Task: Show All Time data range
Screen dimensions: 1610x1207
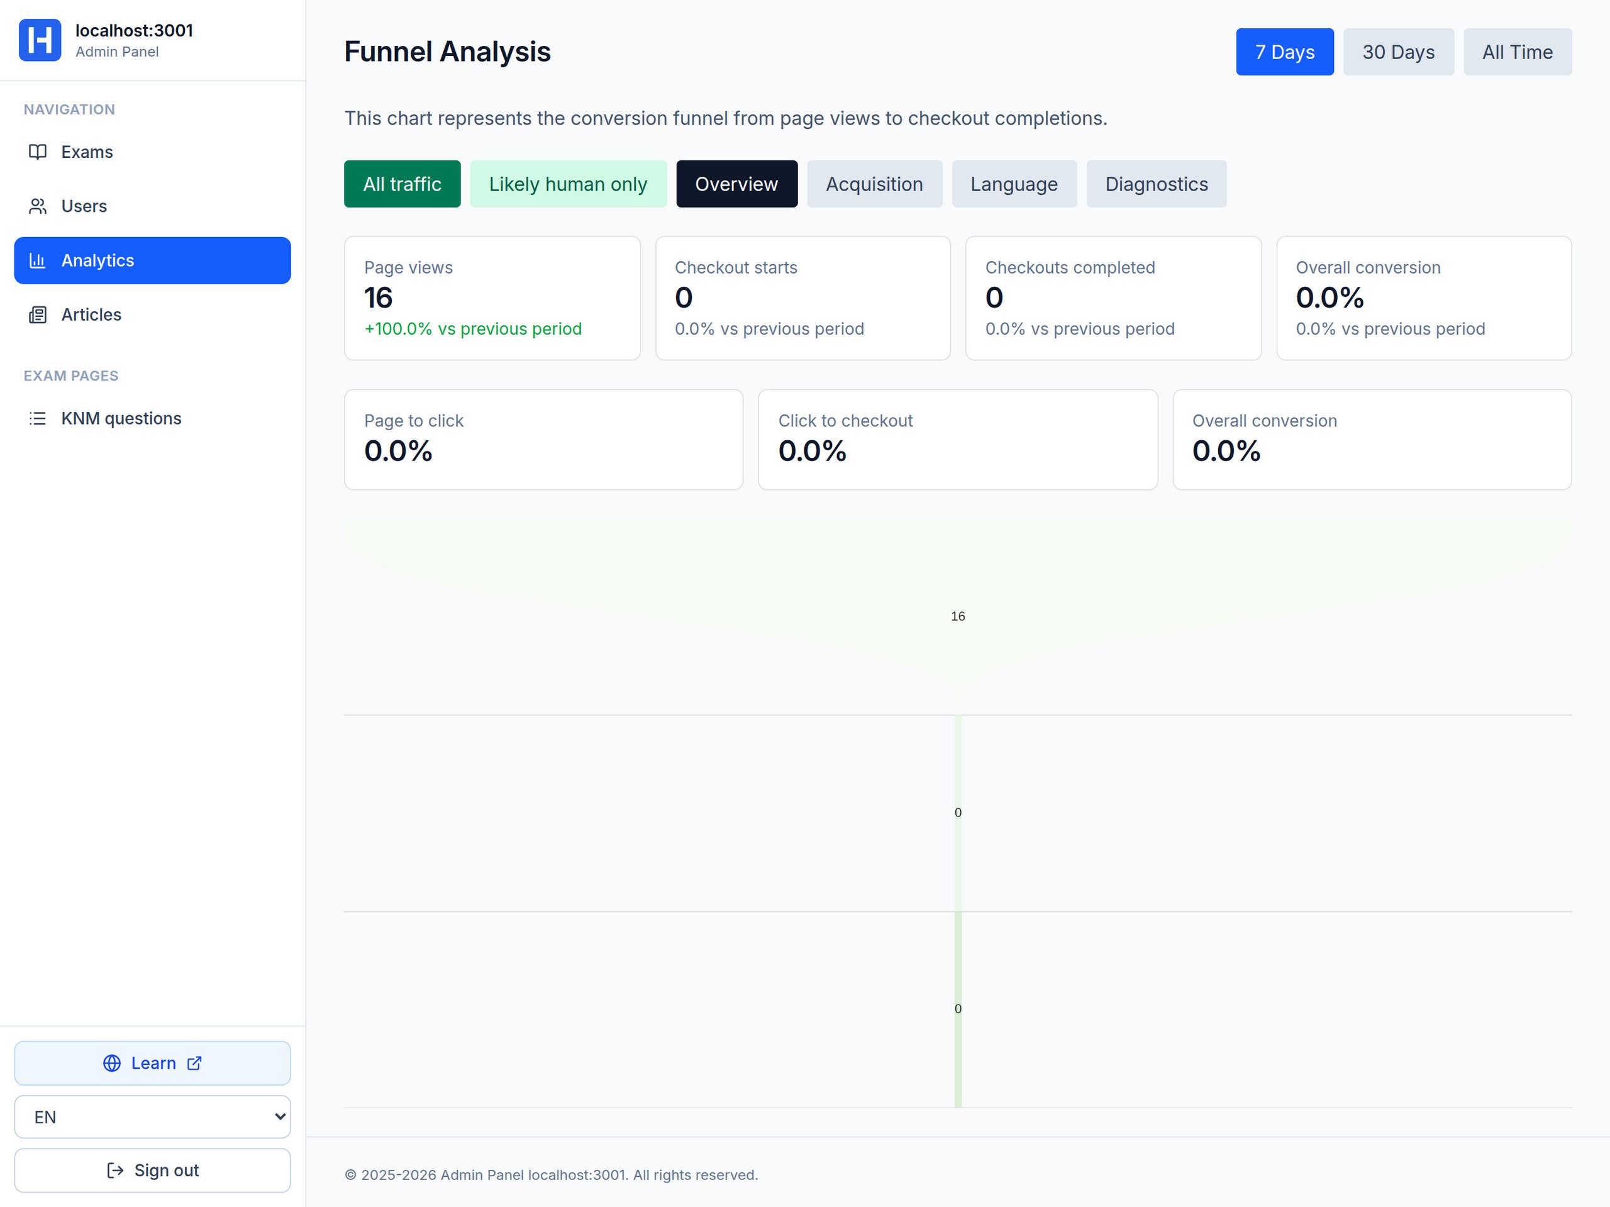Action: click(1517, 52)
